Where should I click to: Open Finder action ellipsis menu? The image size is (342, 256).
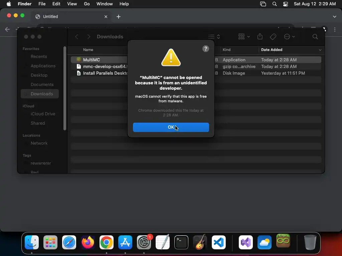290,37
